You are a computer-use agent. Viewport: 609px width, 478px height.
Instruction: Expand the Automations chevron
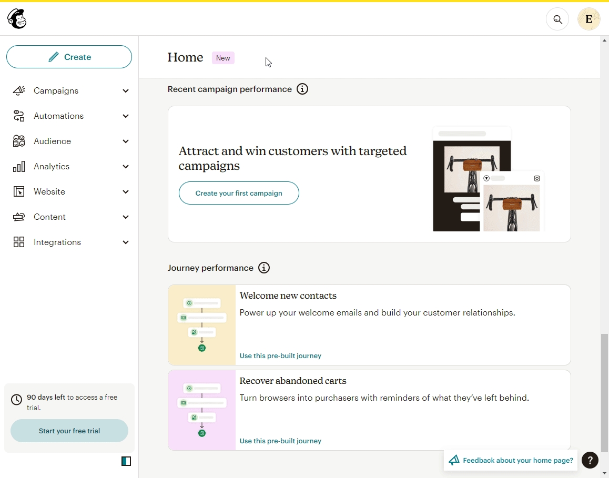pyautogui.click(x=126, y=116)
